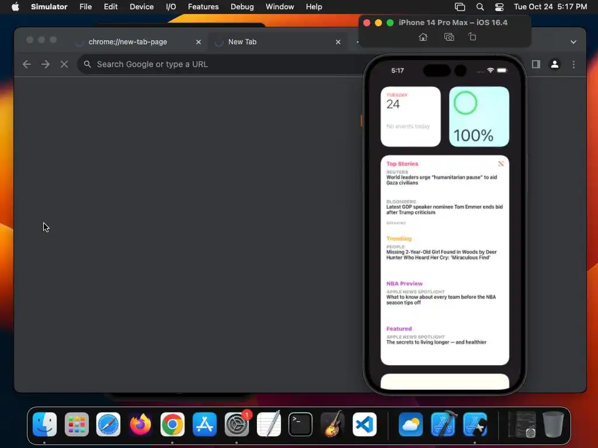Screen dimensions: 598x448
Task: Go forward in Chrome
Action: [46, 64]
